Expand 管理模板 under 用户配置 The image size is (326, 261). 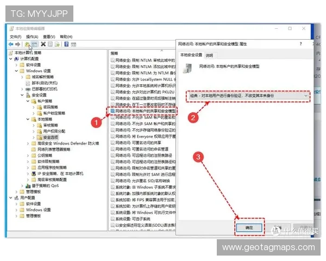[17, 216]
